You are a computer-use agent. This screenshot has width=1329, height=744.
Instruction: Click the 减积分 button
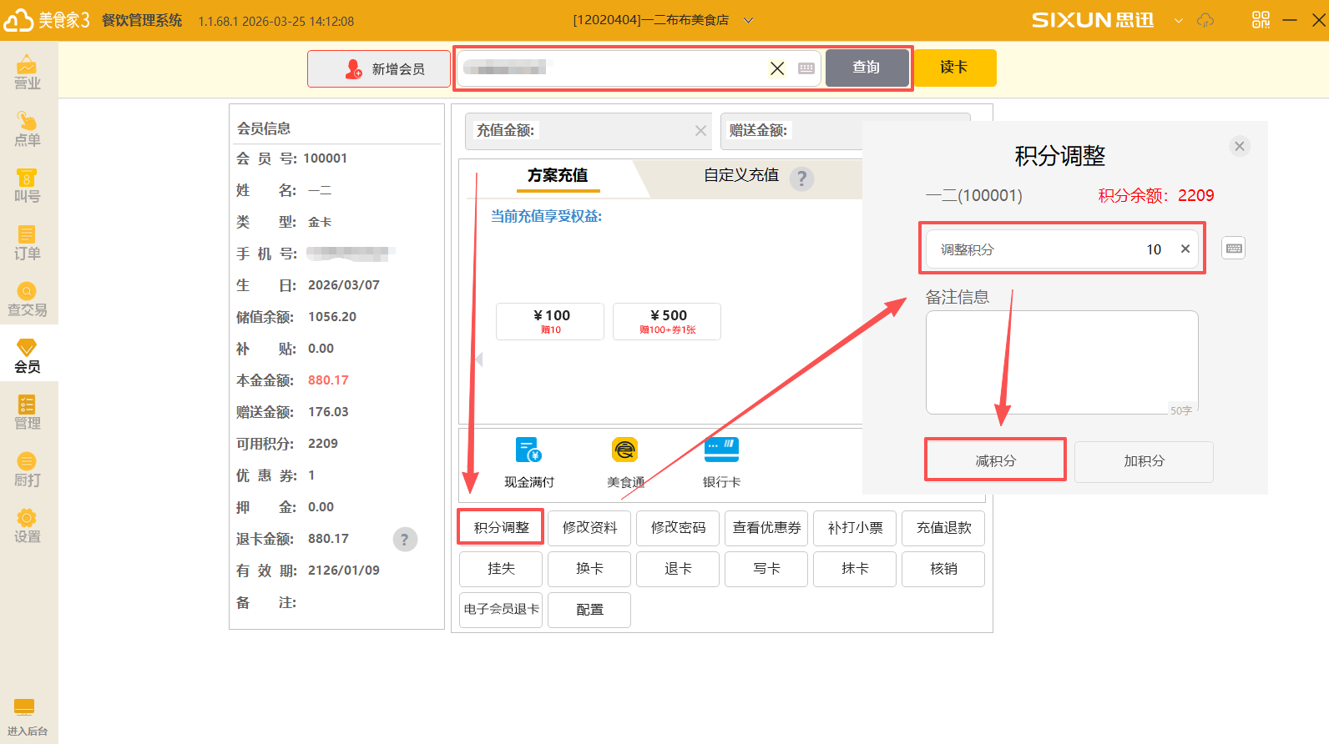click(x=995, y=460)
